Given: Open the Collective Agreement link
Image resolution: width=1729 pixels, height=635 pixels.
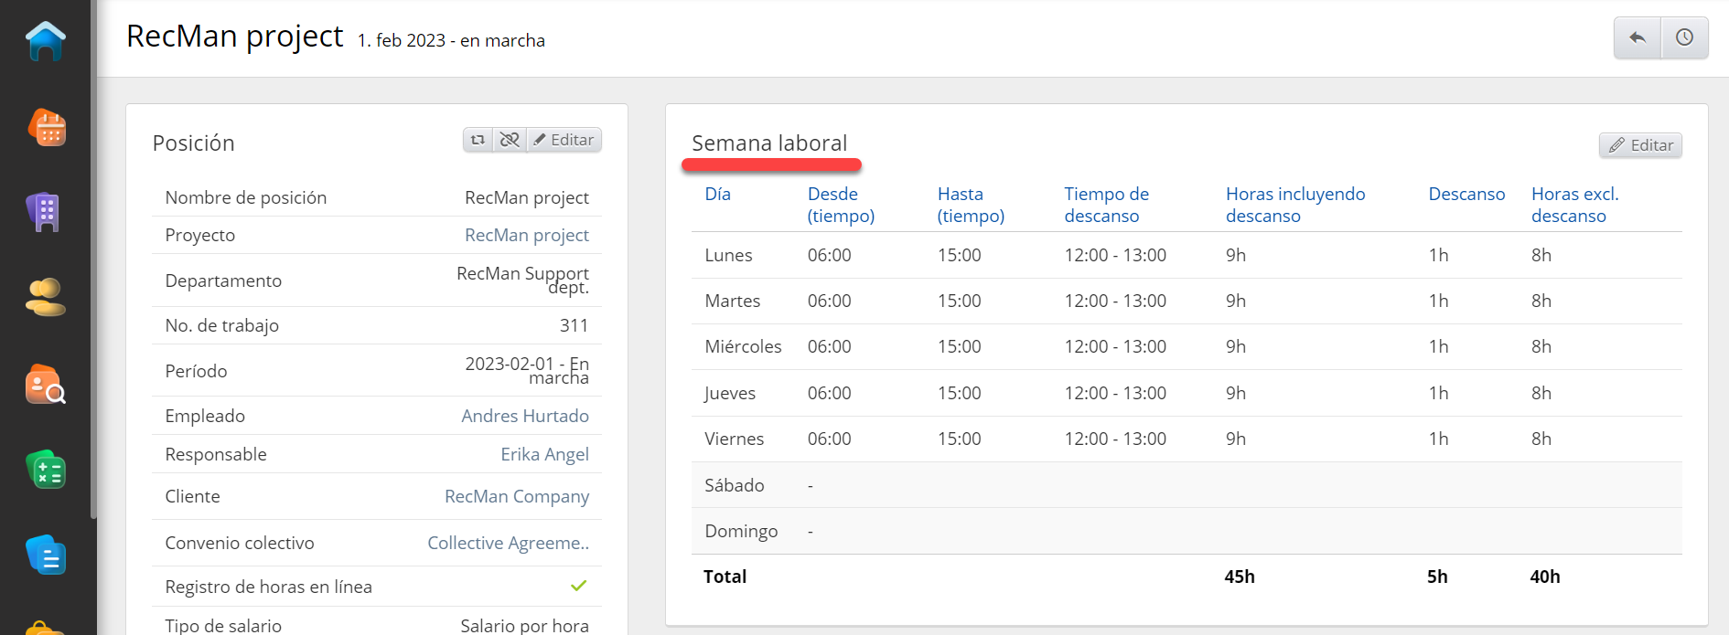Looking at the screenshot, I should coord(508,543).
